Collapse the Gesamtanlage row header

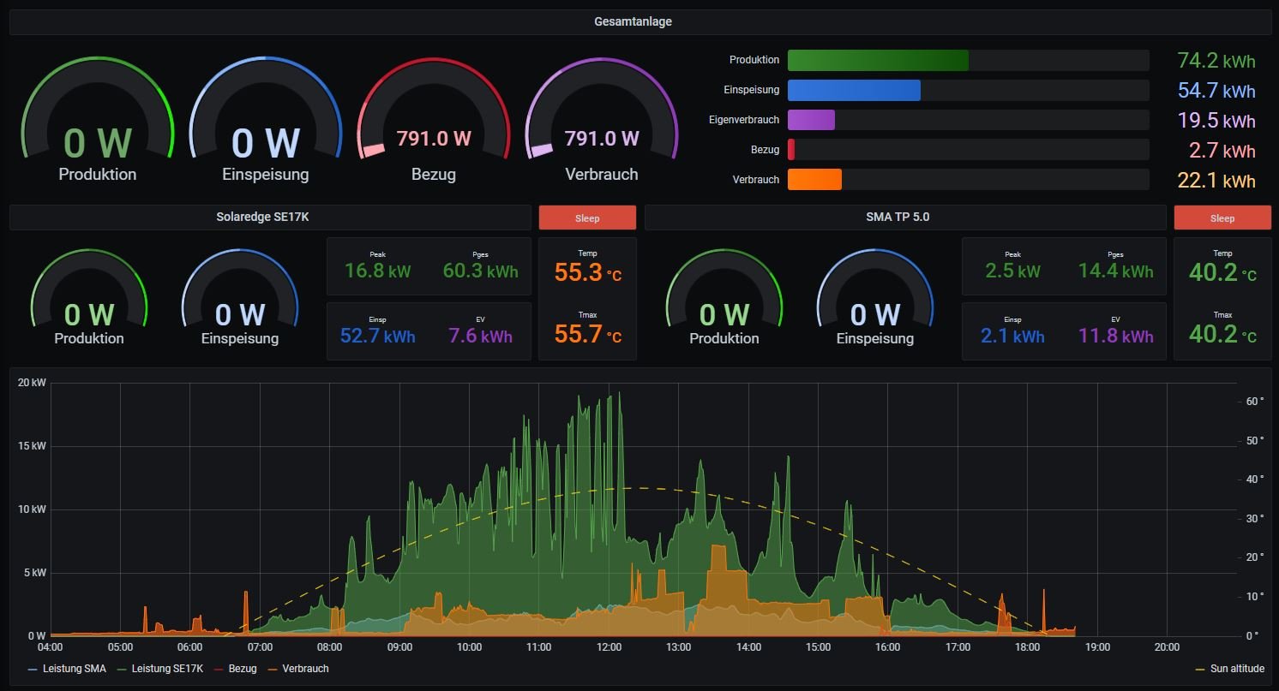pos(633,21)
